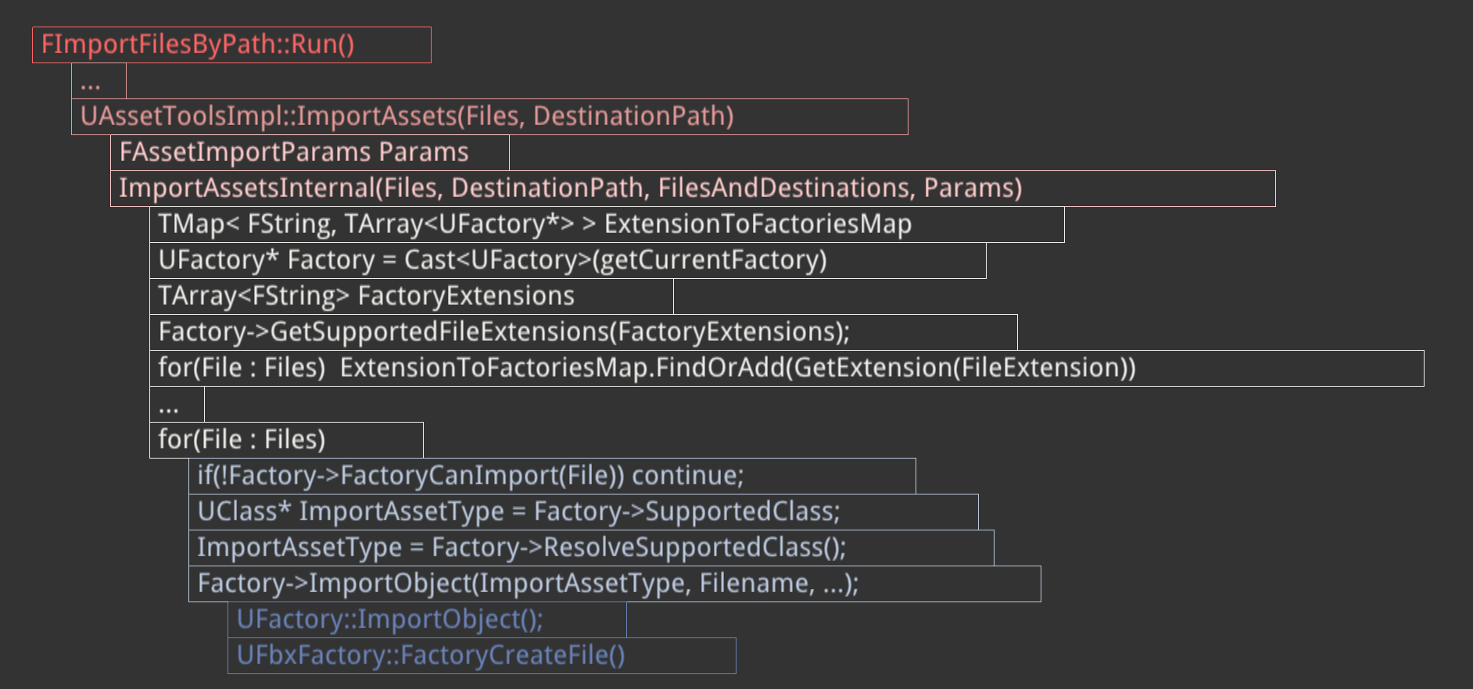
Task: Select the red ellipsis box under Run()
Action: 99,81
